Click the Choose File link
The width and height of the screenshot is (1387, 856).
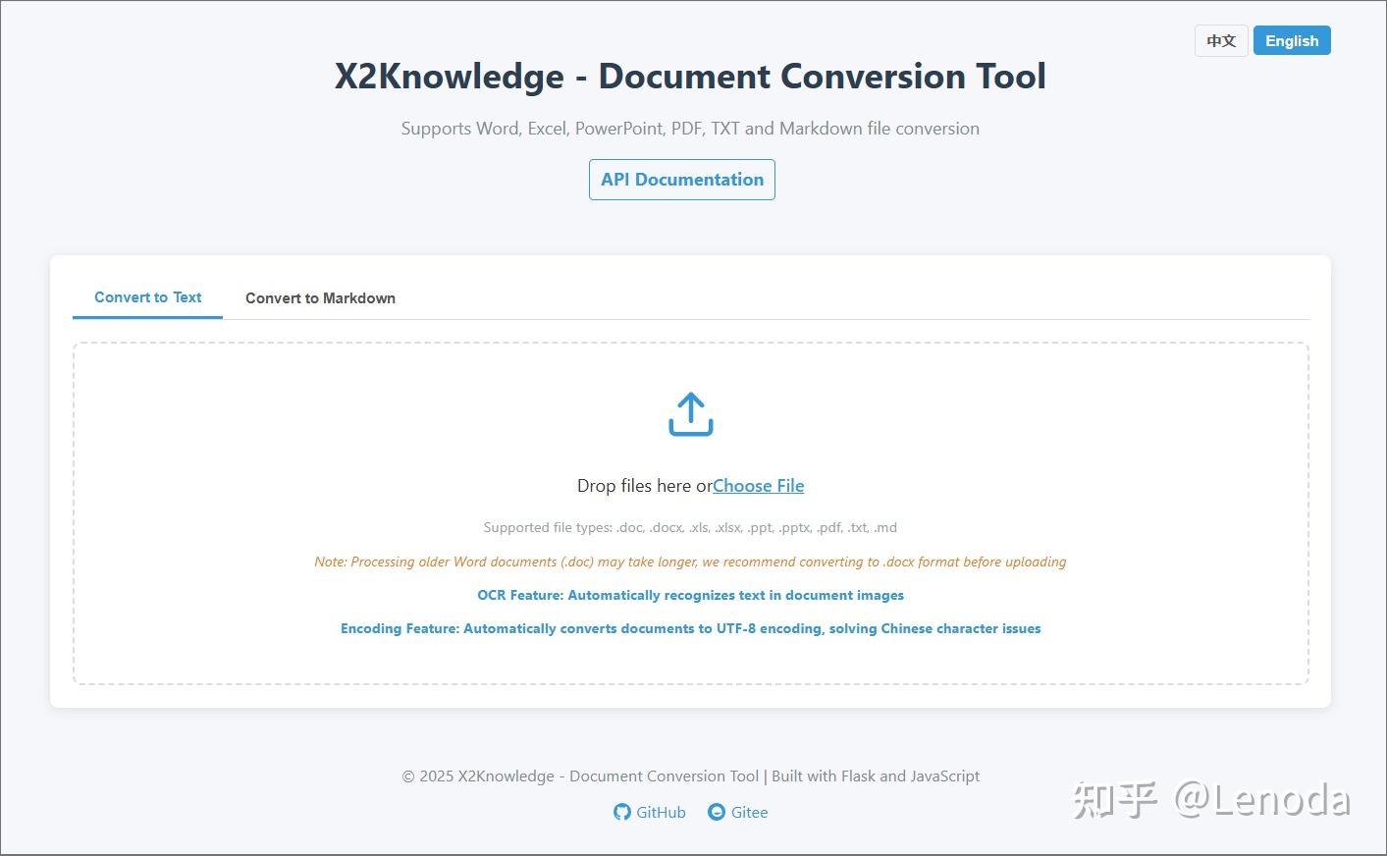758,486
